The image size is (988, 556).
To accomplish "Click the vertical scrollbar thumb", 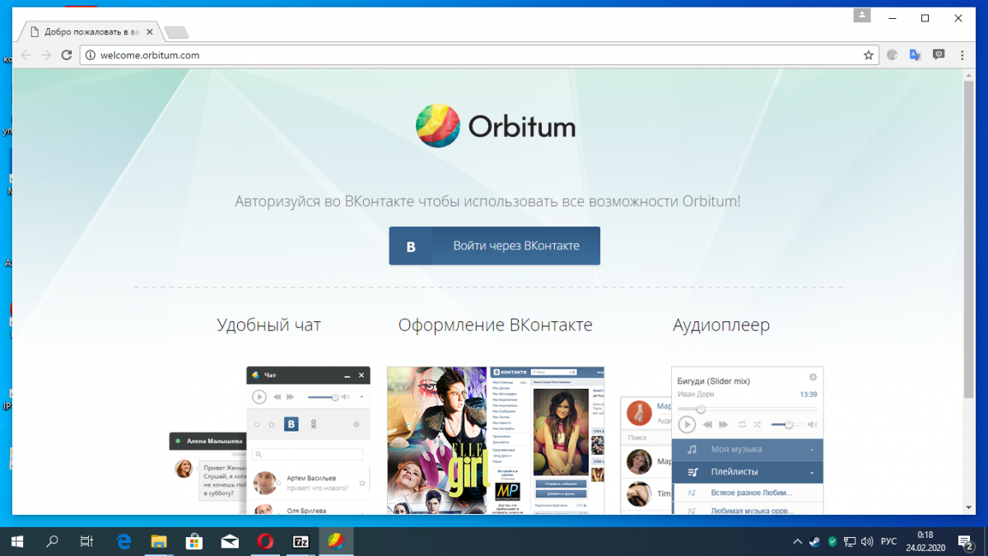I will point(969,239).
